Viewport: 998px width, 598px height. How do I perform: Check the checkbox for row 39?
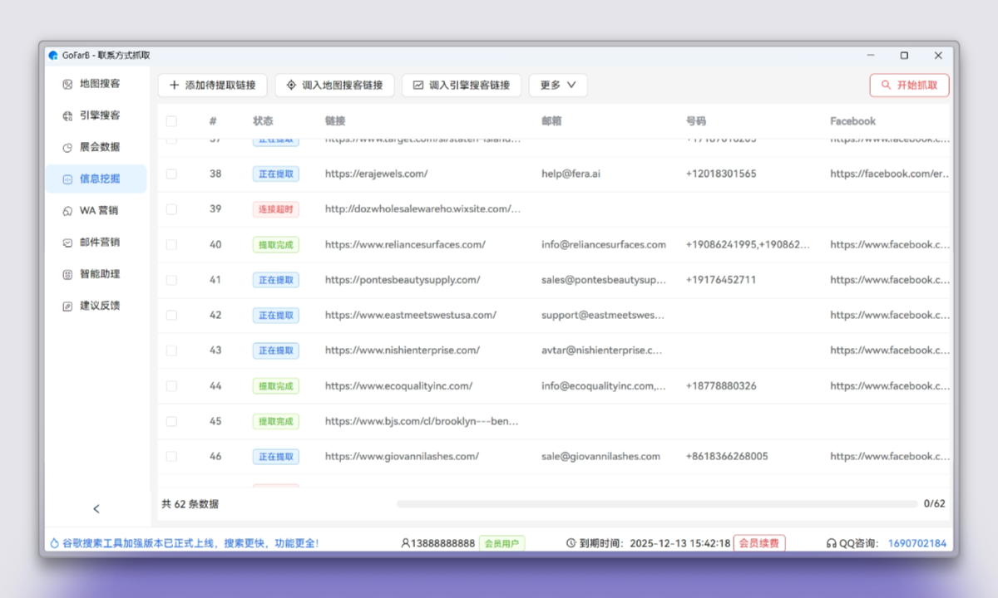171,209
